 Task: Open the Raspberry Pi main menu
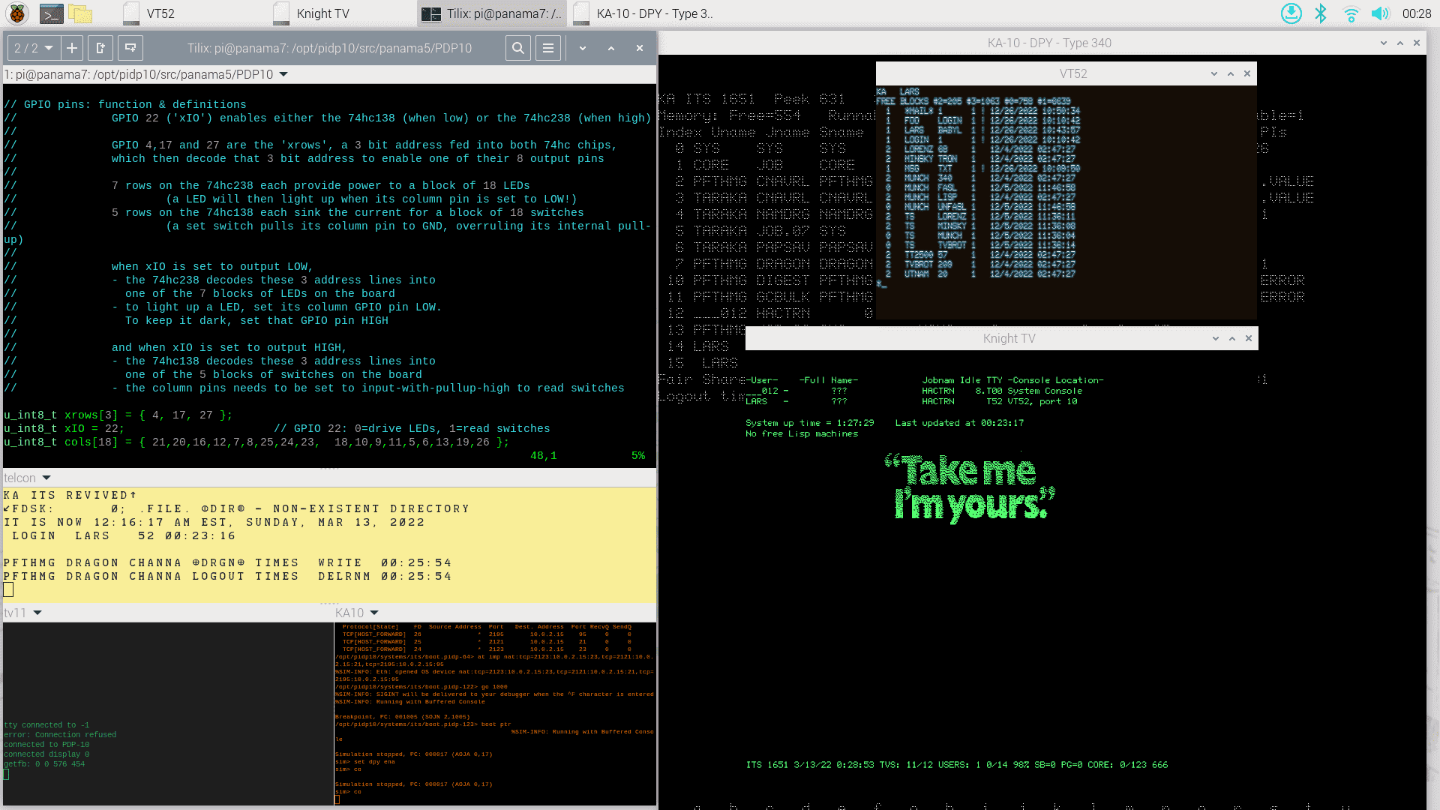pos(17,13)
